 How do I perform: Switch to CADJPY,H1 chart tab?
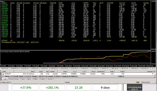pos(35,68)
